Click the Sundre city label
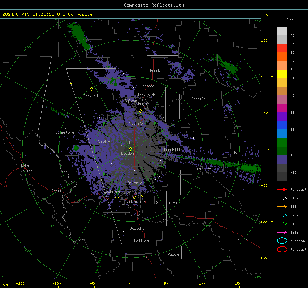 (x=104, y=142)
